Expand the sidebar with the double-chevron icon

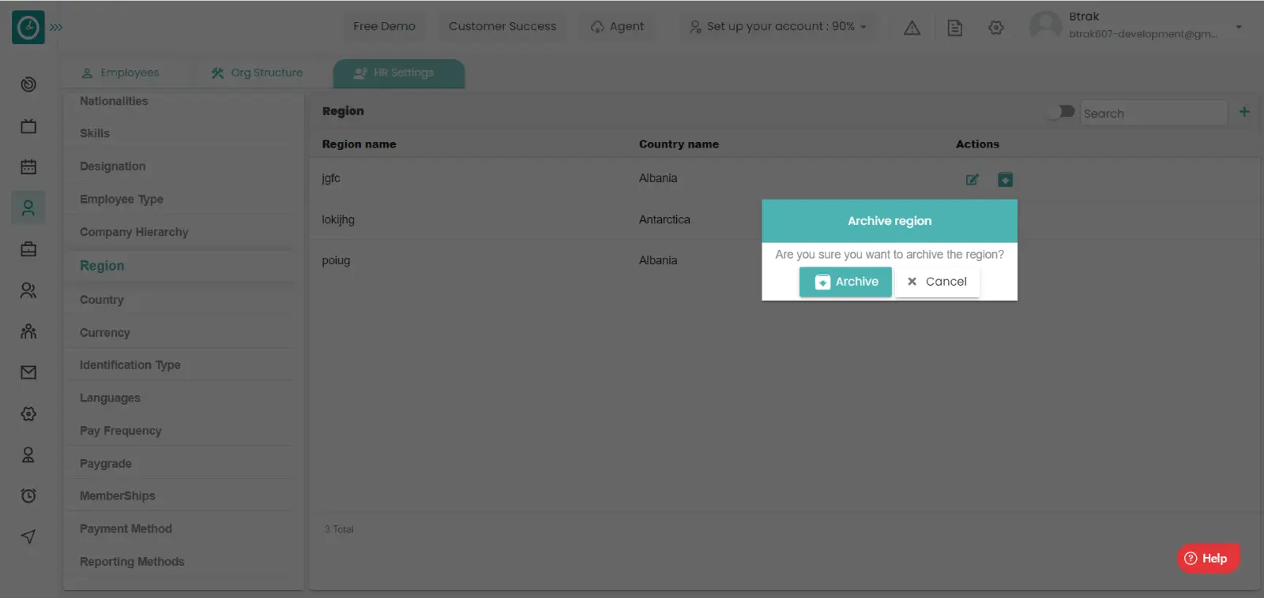56,27
